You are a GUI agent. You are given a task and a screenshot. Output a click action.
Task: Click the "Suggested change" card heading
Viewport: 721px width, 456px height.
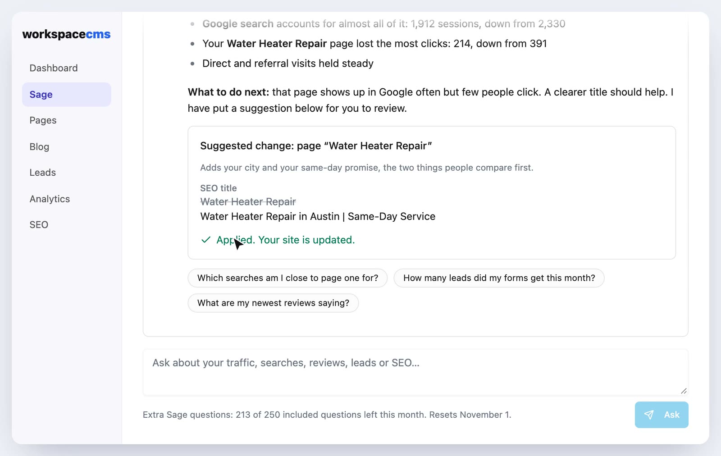click(316, 146)
